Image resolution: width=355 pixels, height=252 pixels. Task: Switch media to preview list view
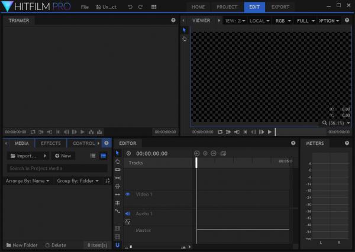(x=104, y=156)
